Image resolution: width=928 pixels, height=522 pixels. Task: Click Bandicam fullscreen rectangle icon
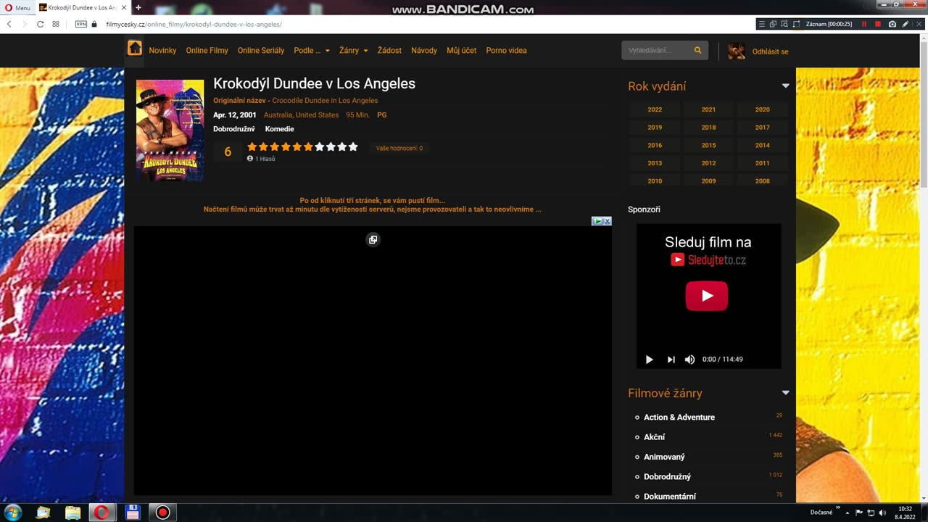coord(796,24)
